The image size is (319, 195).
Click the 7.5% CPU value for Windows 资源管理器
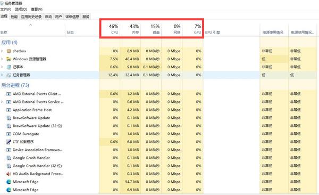[x=114, y=59]
